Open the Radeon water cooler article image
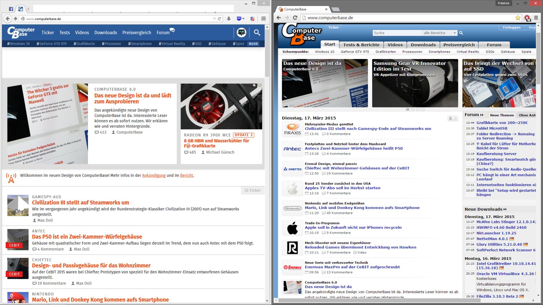The height and width of the screenshot is (305, 543). point(221,106)
